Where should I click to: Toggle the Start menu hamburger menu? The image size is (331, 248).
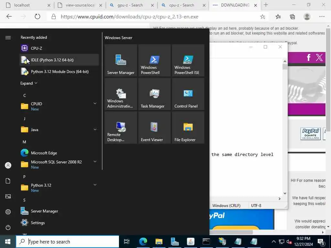8,37
